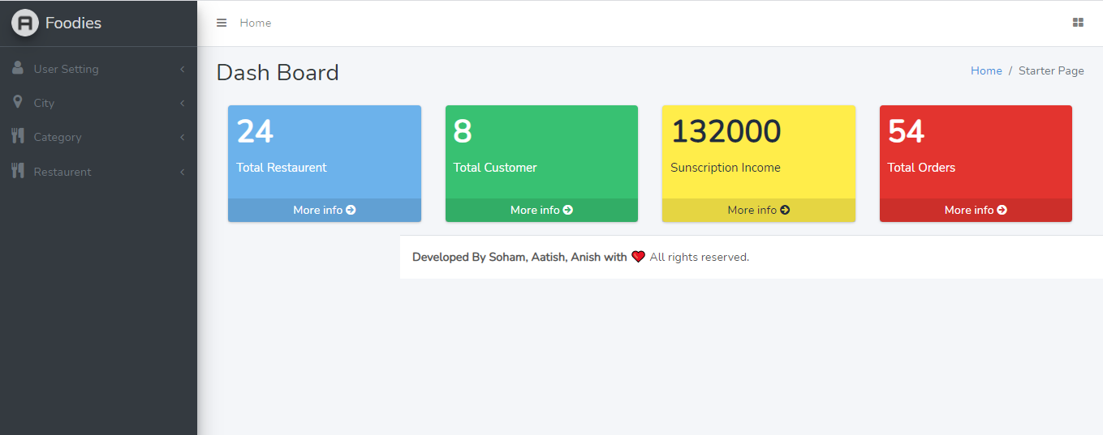Expand the Restaurent chevron arrow
Image resolution: width=1103 pixels, height=435 pixels.
point(183,173)
